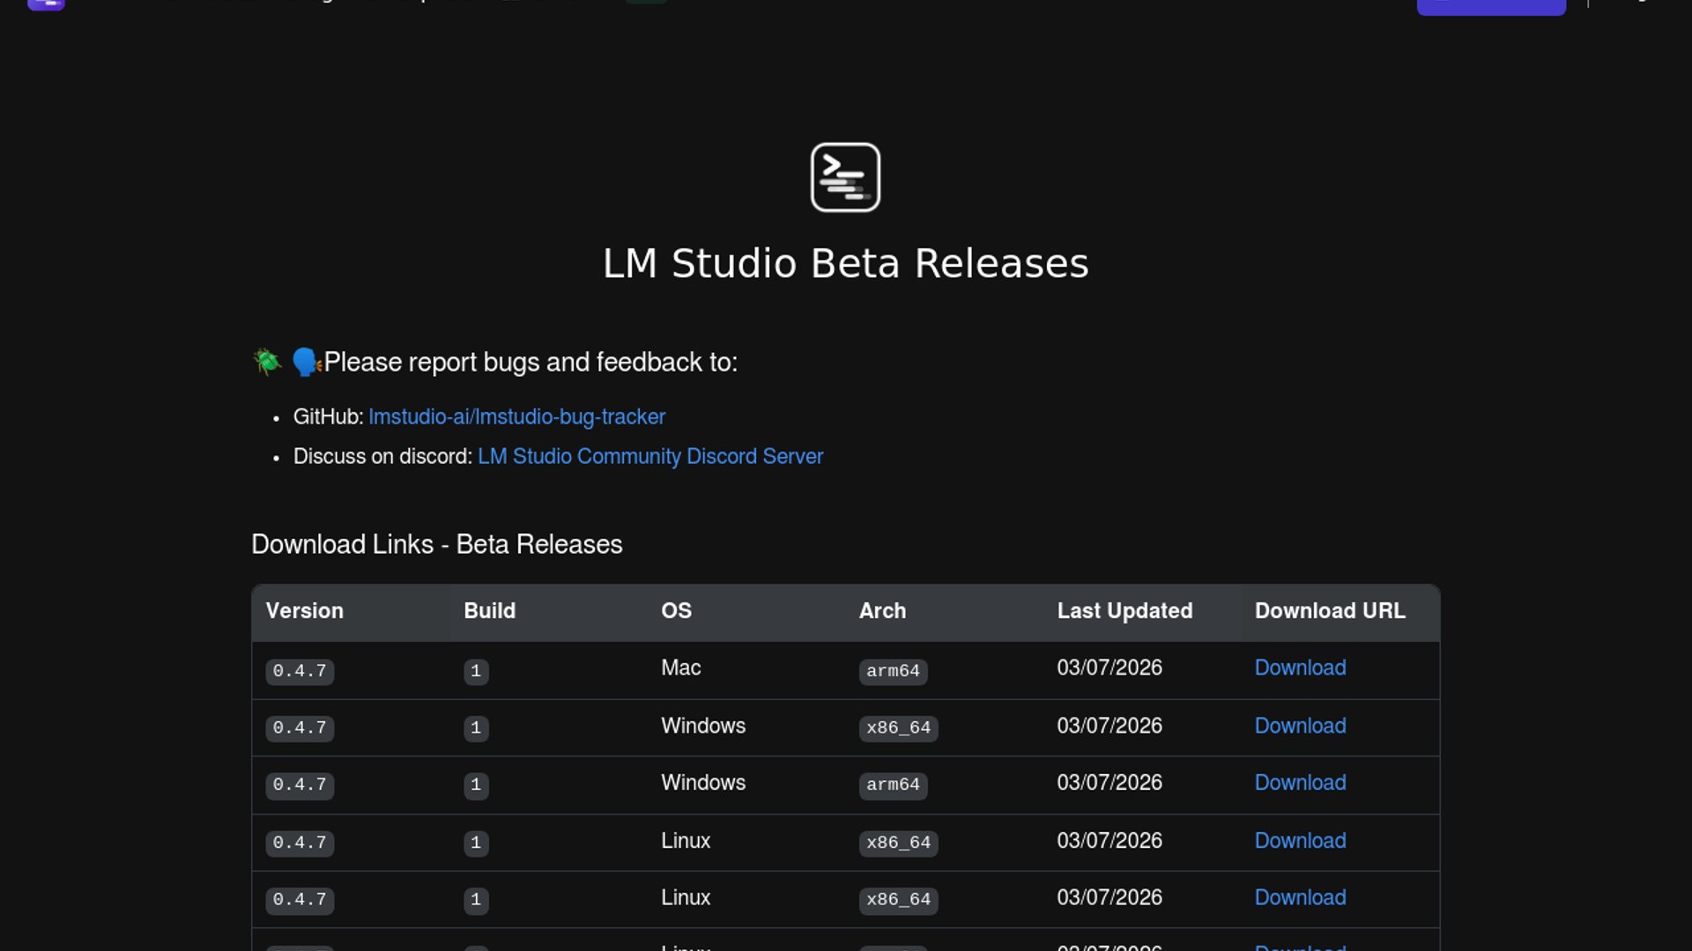This screenshot has height=951, width=1692.
Task: Click the purple LM Studio logo in top-left corner
Action: [46, 4]
